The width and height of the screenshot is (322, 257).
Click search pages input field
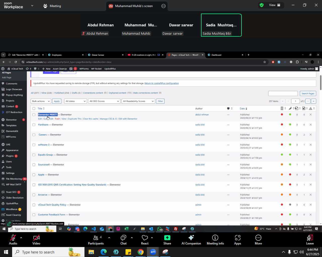283,93
